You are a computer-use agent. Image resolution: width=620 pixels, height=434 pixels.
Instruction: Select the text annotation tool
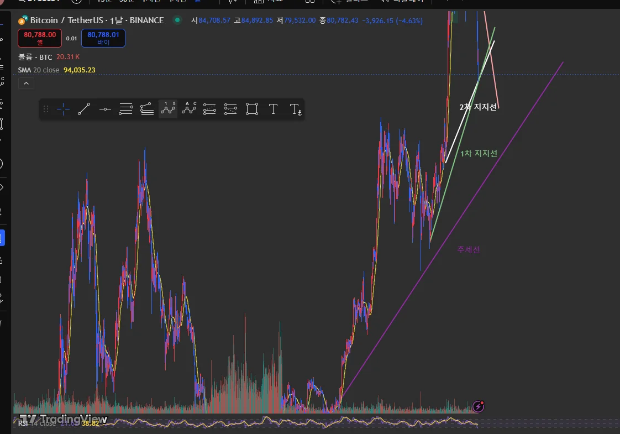click(x=273, y=109)
